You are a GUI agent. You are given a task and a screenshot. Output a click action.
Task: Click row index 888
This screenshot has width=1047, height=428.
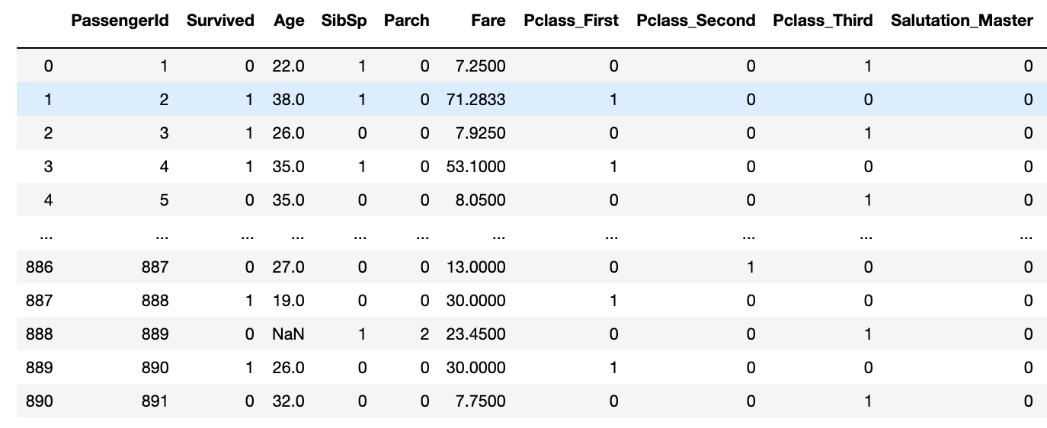38,334
